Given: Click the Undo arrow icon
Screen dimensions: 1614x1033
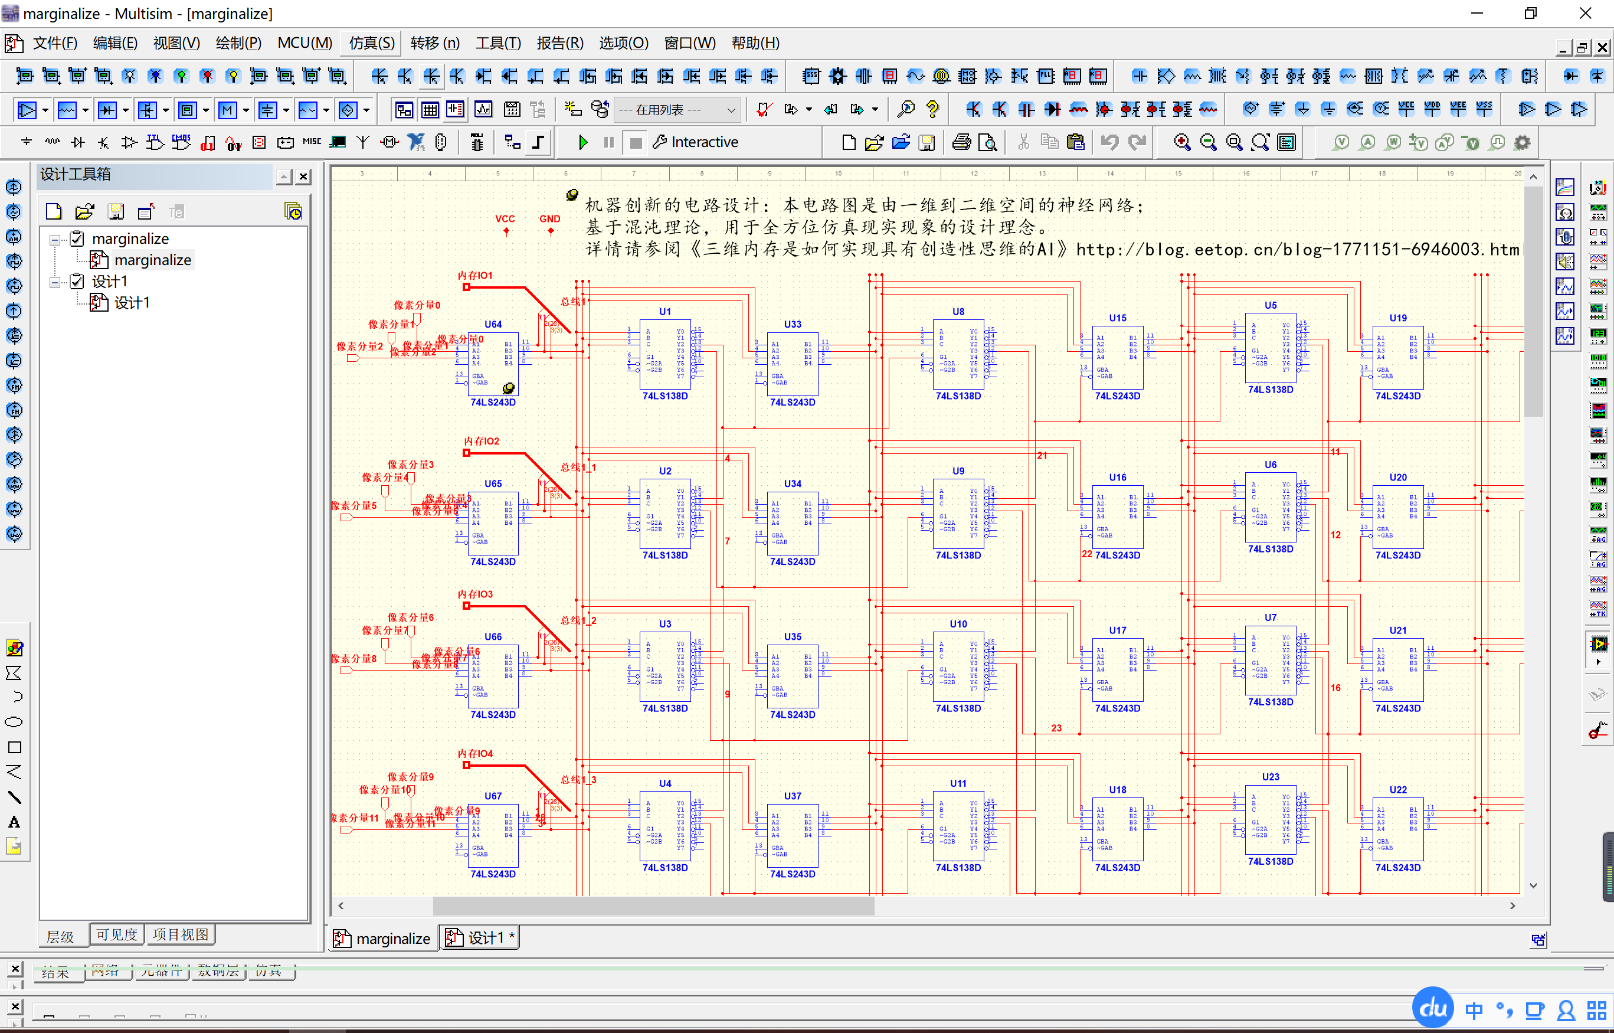Looking at the screenshot, I should 1110,142.
